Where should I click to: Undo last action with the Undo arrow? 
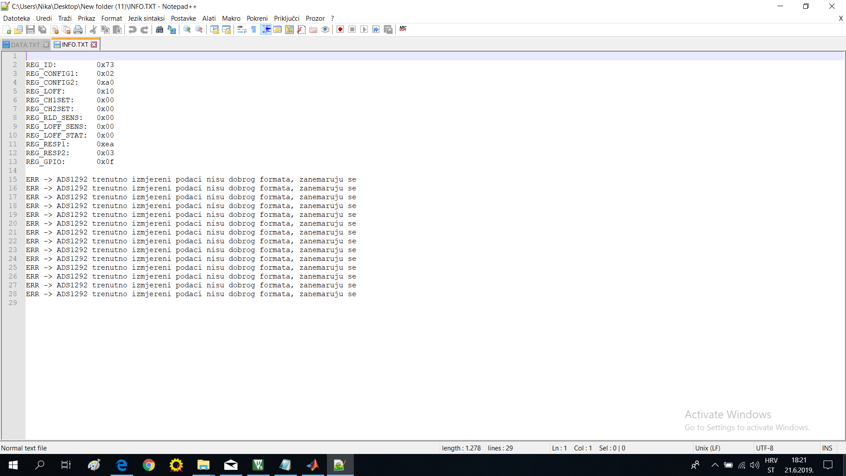[x=132, y=30]
